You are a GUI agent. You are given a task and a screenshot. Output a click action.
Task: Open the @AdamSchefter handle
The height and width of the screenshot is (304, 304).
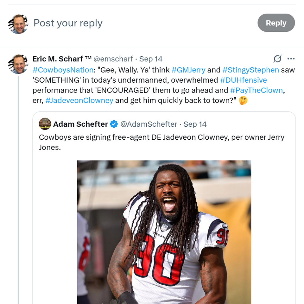click(x=149, y=124)
